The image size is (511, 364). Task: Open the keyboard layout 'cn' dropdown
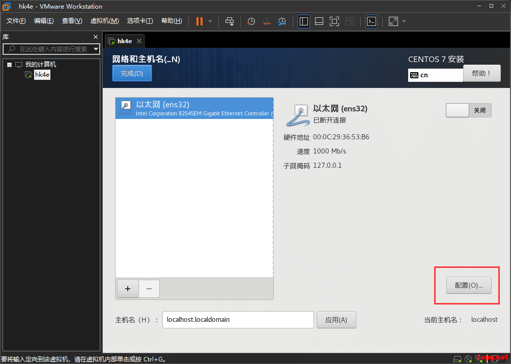click(x=435, y=75)
